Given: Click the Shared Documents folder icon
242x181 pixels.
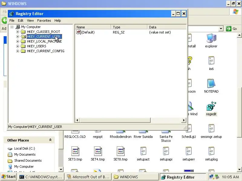Looking at the screenshot, I should (x=10, y=161).
